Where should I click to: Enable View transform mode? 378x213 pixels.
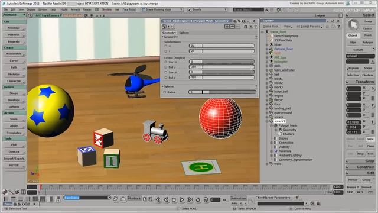click(x=370, y=139)
